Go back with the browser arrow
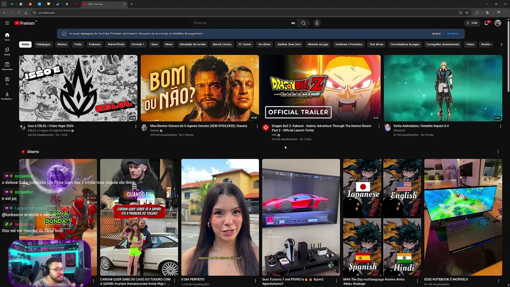Image resolution: width=510 pixels, height=287 pixels. pos(4,13)
